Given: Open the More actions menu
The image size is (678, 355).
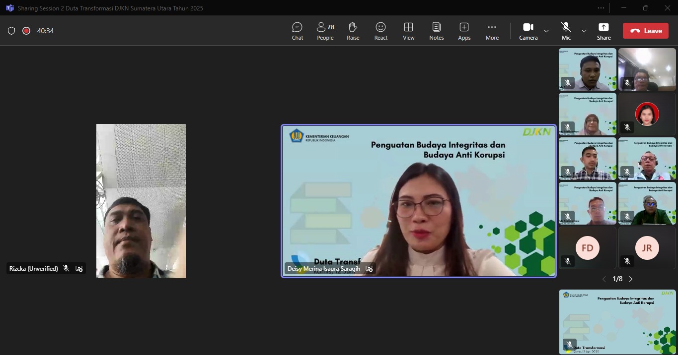Looking at the screenshot, I should click(x=492, y=31).
